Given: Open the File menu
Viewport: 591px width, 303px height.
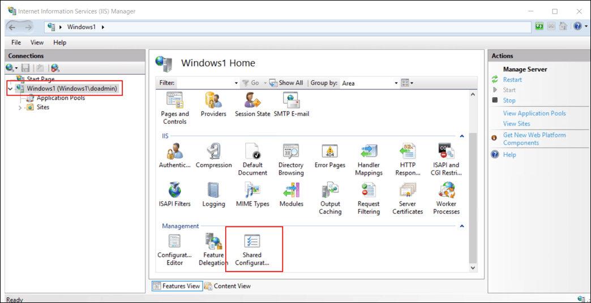Looking at the screenshot, I should pyautogui.click(x=16, y=42).
